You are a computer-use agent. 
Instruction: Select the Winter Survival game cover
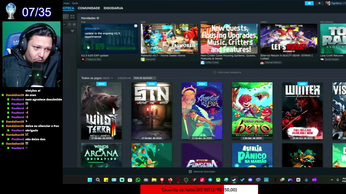pos(302,111)
